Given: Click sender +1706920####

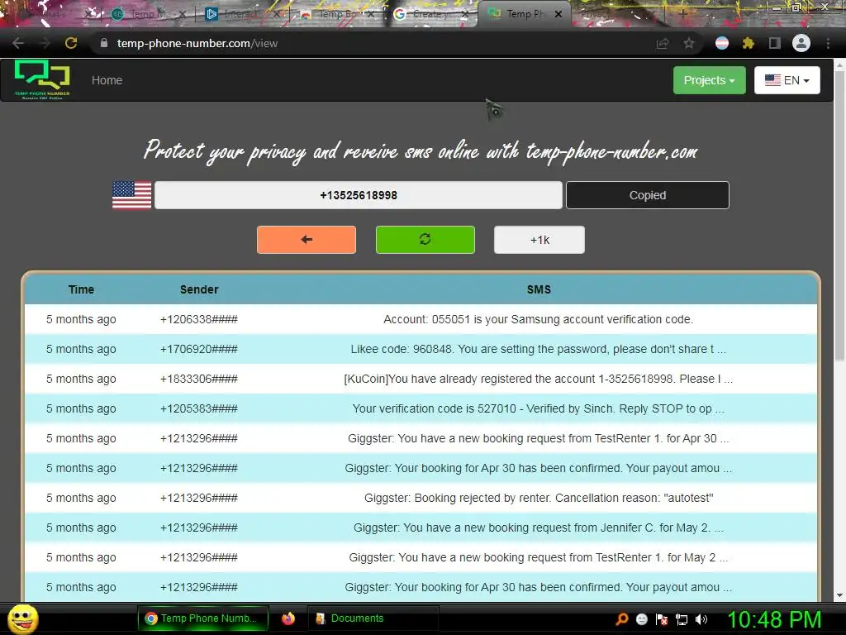Looking at the screenshot, I should pos(199,349).
